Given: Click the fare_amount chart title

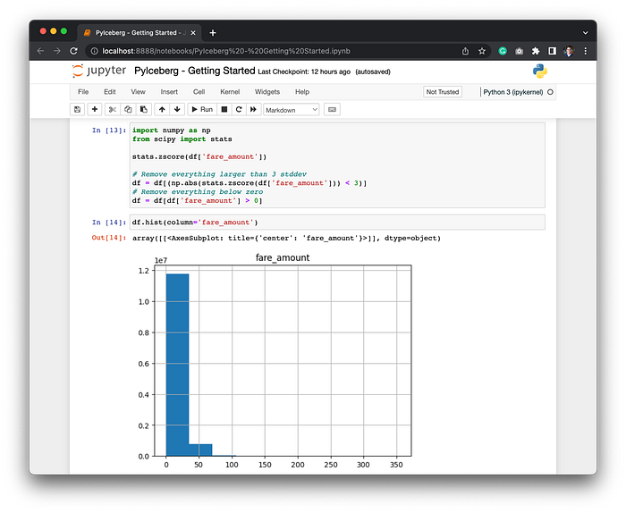Looking at the screenshot, I should click(x=283, y=257).
